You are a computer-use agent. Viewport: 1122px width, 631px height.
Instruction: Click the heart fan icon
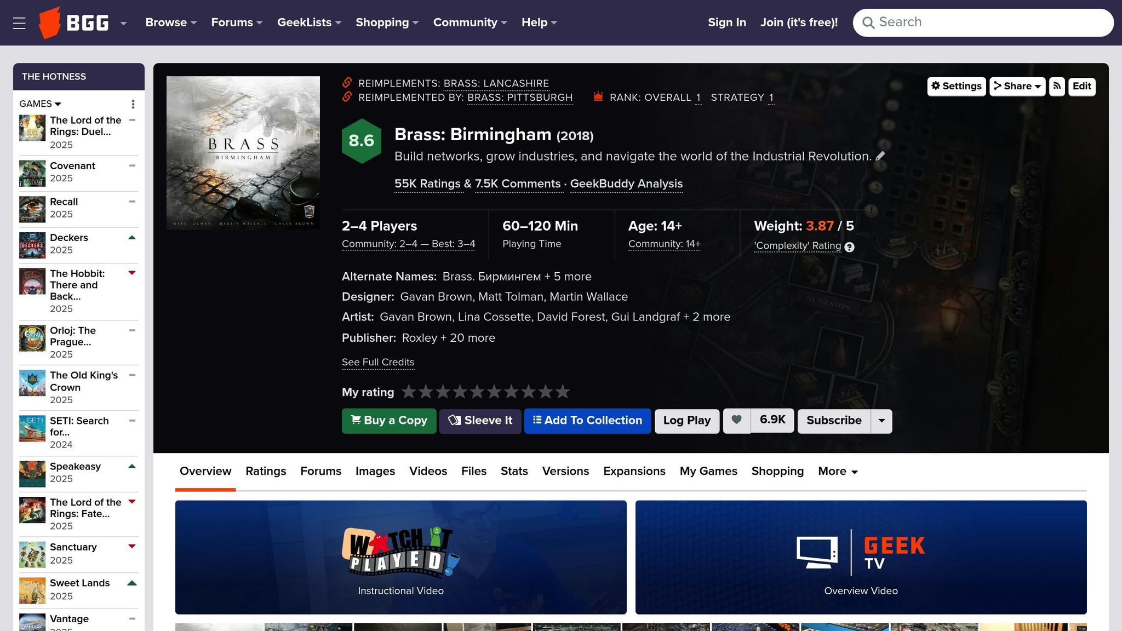coord(737,420)
